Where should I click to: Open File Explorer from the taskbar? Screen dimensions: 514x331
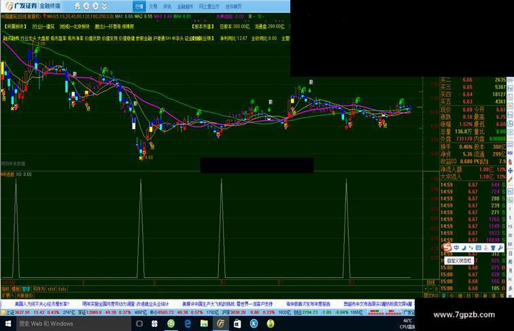click(x=204, y=324)
